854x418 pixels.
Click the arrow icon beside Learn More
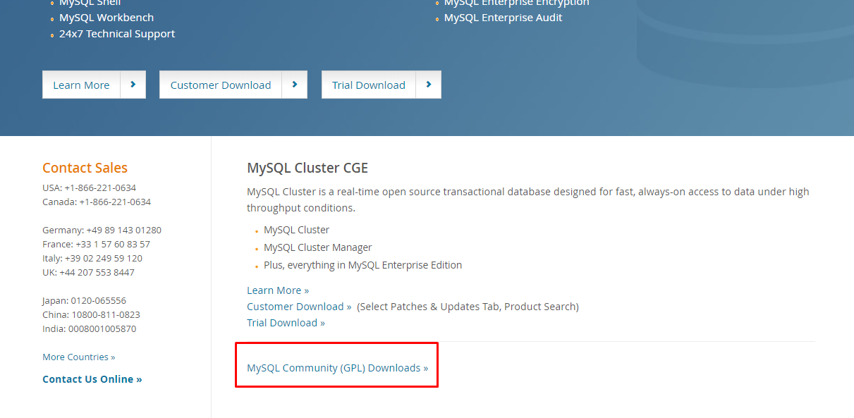(133, 85)
